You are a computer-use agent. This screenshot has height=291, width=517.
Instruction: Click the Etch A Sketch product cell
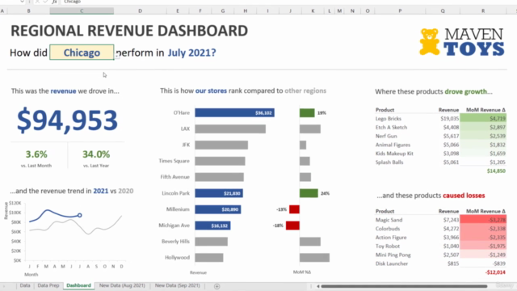pyautogui.click(x=391, y=128)
